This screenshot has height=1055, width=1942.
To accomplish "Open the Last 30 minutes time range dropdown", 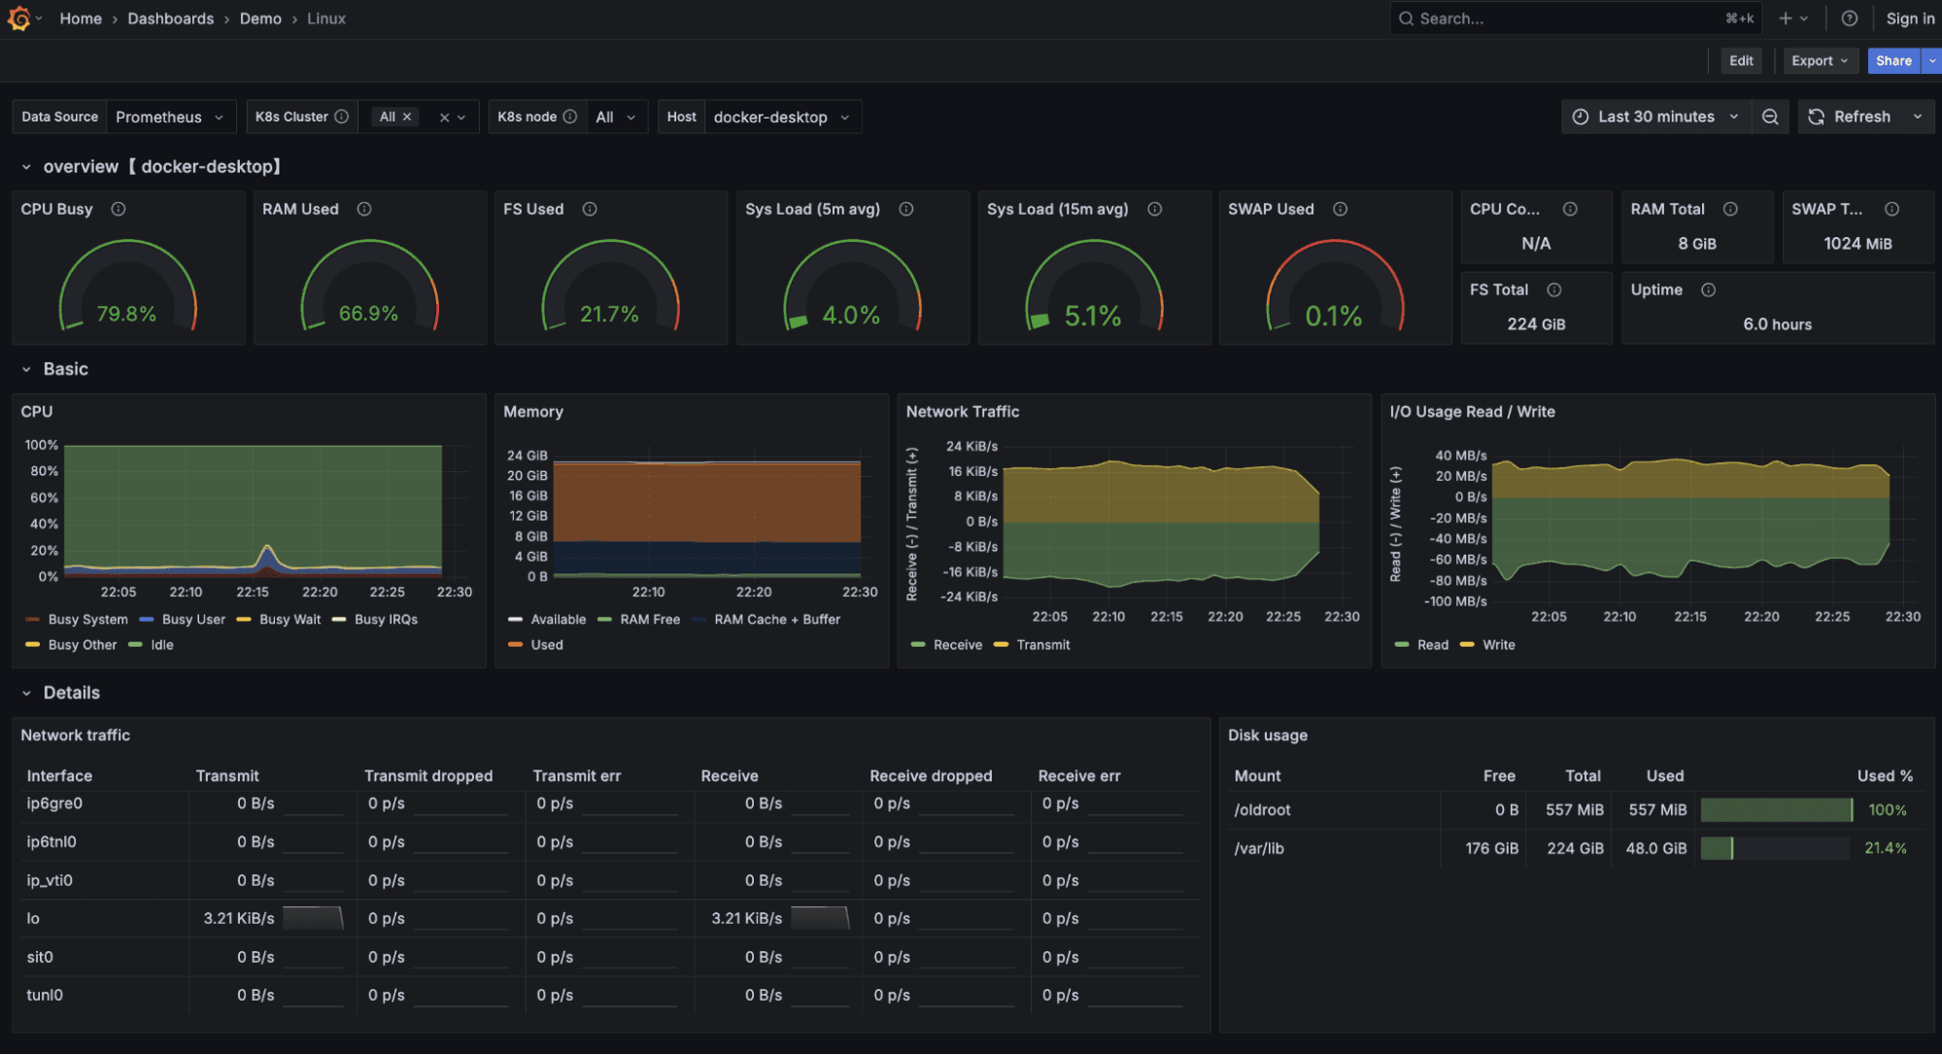I will [1656, 116].
